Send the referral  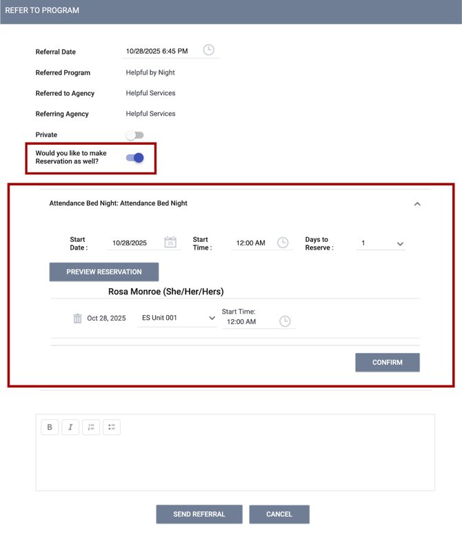199,514
